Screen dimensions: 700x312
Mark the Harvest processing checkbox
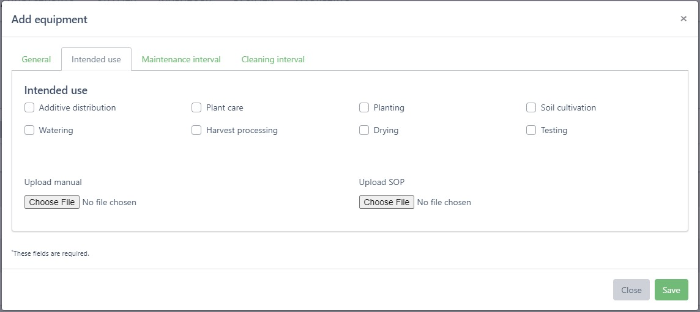[196, 130]
